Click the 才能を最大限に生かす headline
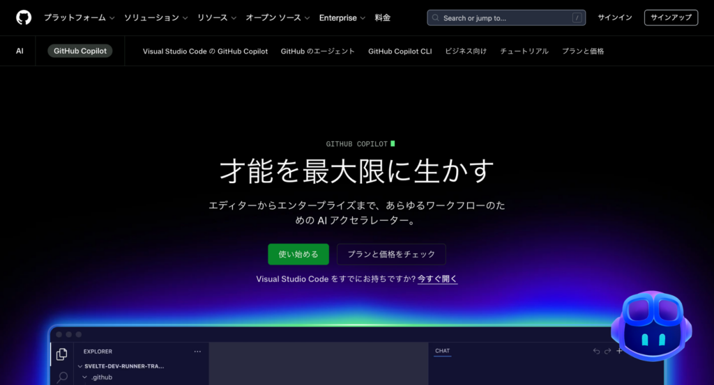The image size is (714, 385). [x=357, y=171]
